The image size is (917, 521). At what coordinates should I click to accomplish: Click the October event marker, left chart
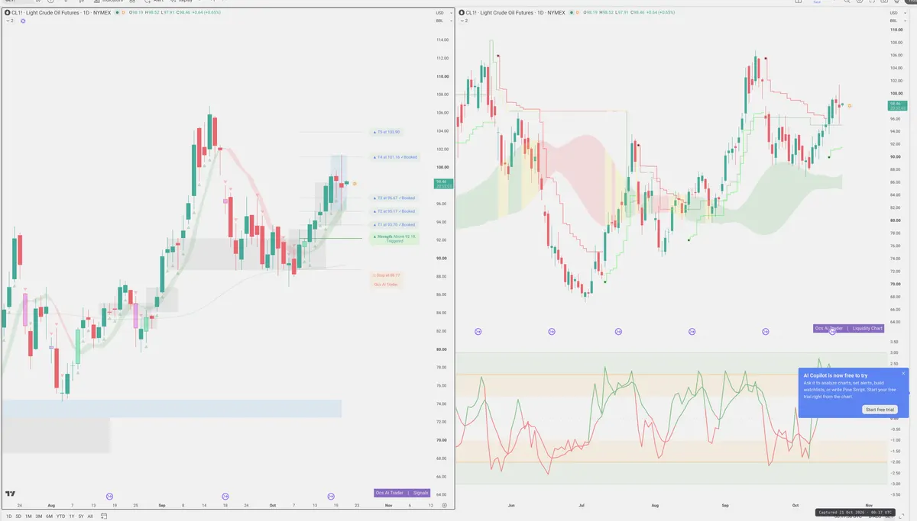click(x=331, y=496)
